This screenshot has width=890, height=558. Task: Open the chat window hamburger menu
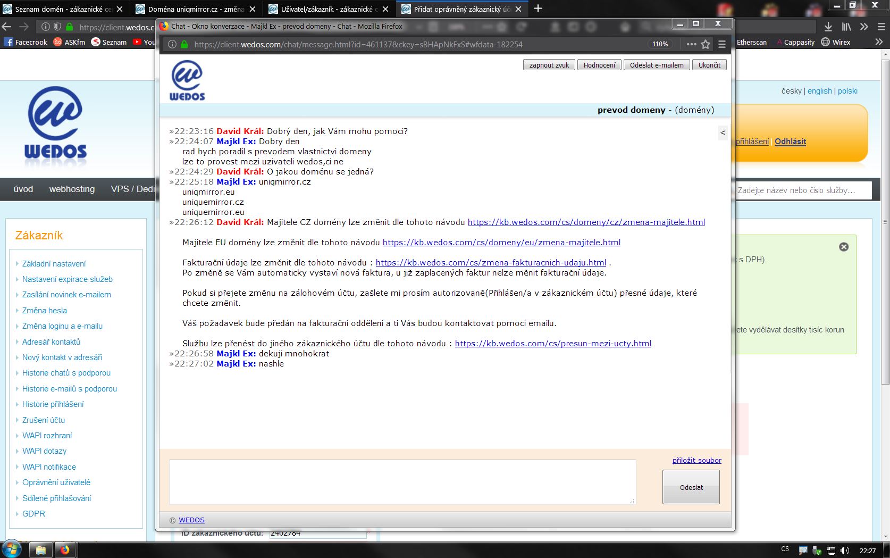[722, 45]
